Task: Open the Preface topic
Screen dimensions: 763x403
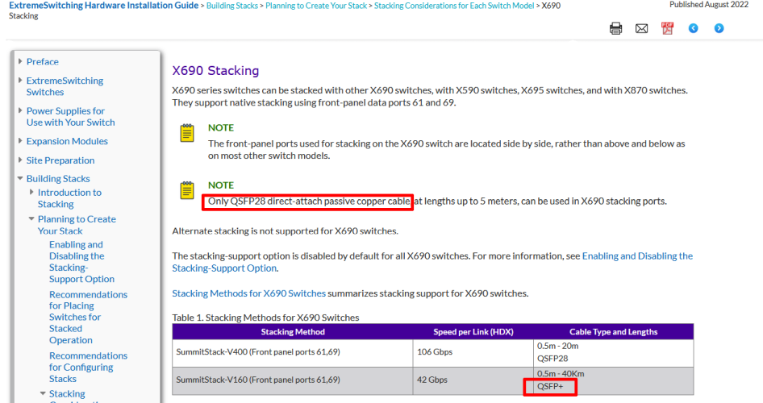Action: click(42, 62)
